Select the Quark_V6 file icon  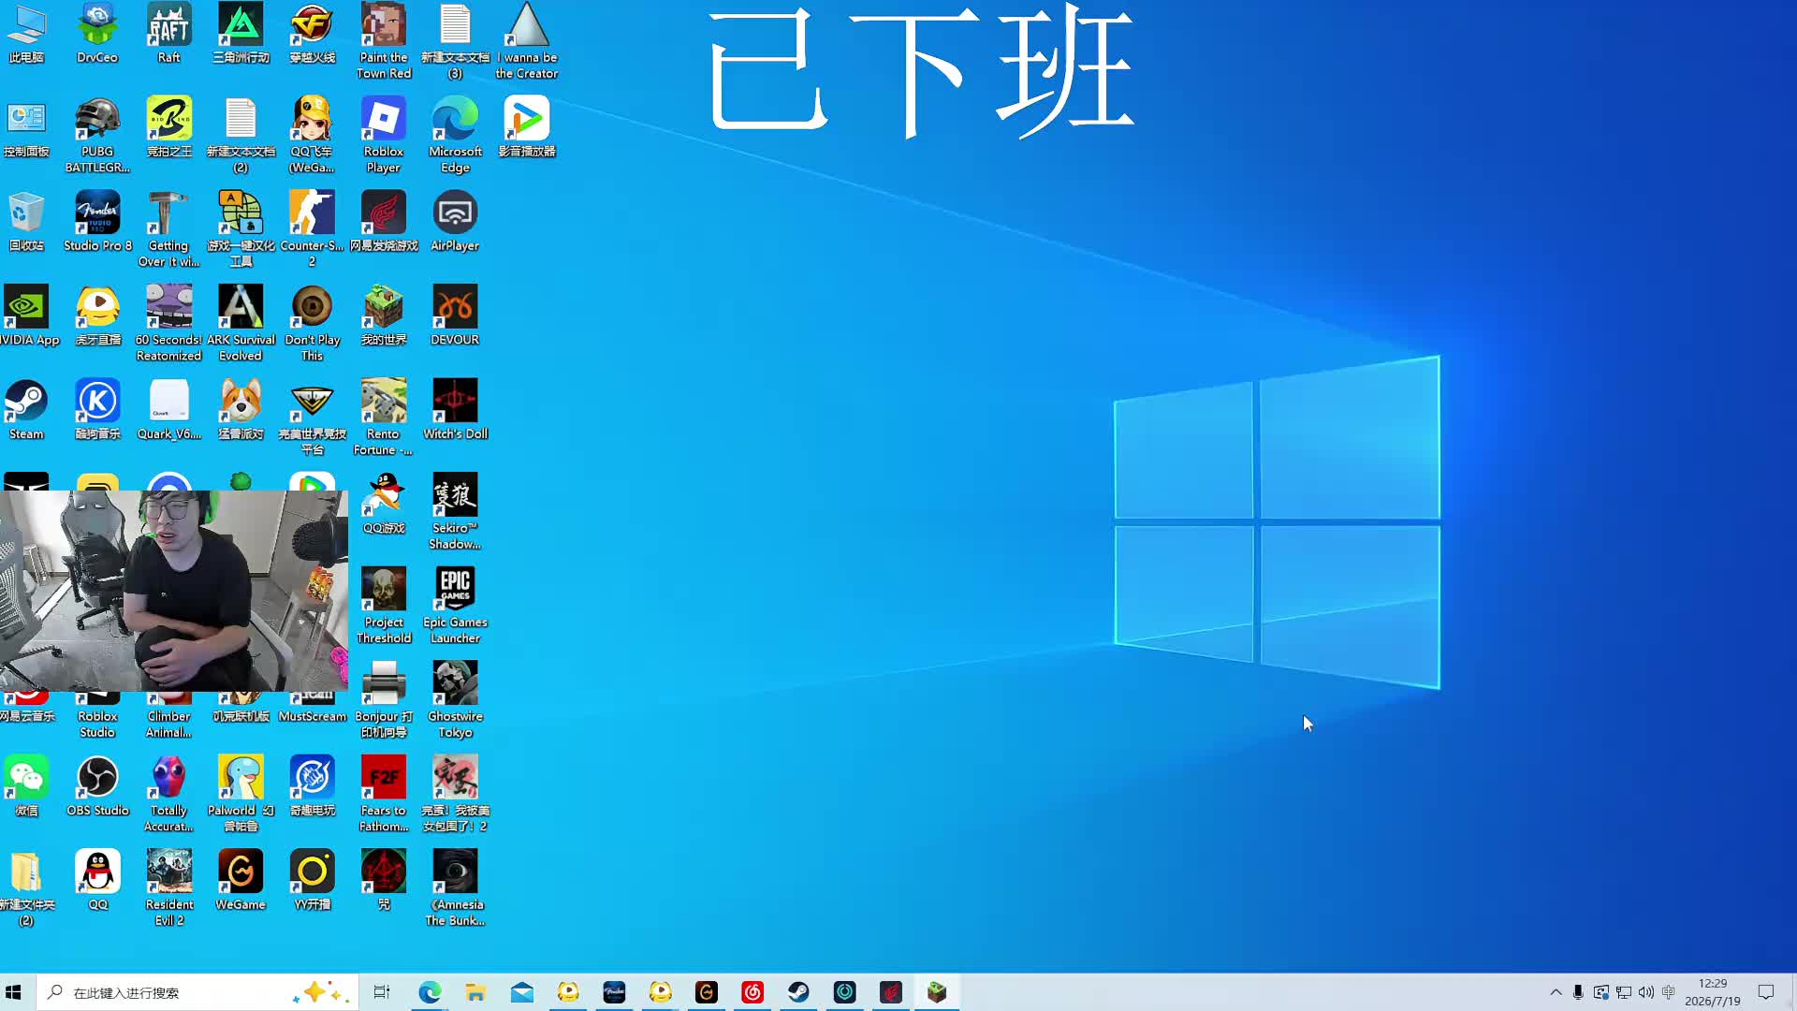point(168,410)
